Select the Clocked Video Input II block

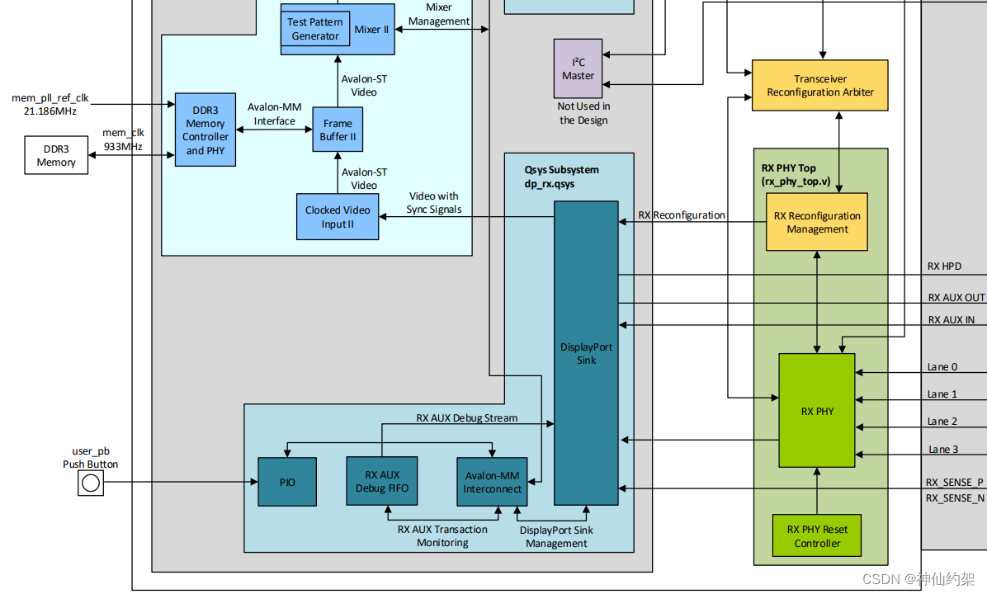(337, 216)
